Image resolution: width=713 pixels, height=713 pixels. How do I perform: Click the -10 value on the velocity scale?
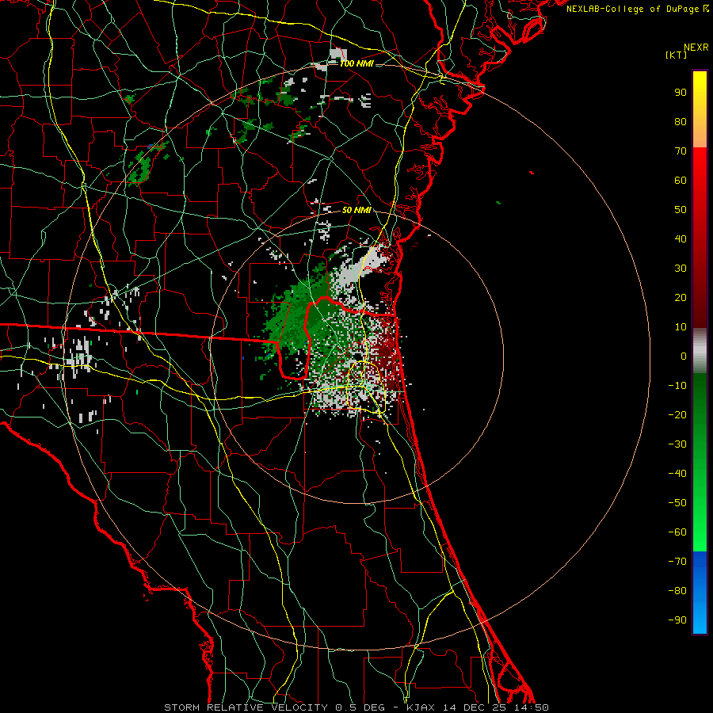[x=677, y=386]
